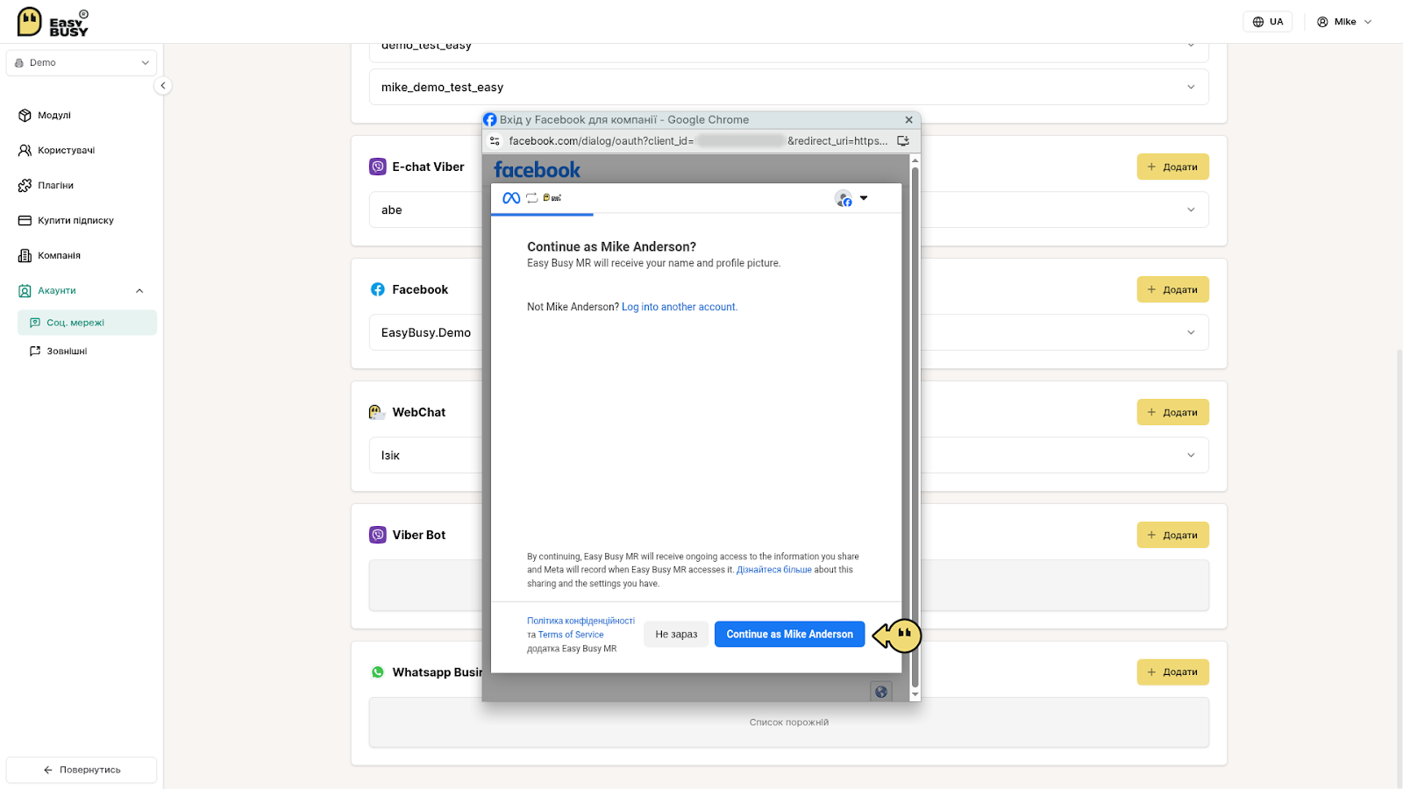Click the Акаунти account icon
1403x789 pixels.
[25, 290]
